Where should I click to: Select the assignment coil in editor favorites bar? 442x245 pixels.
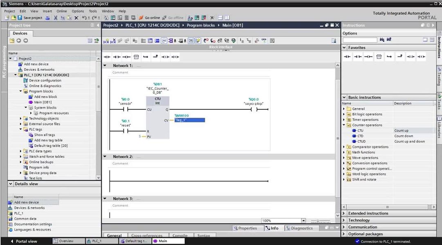point(126,57)
